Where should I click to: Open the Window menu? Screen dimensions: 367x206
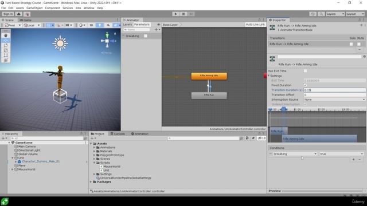[89, 8]
